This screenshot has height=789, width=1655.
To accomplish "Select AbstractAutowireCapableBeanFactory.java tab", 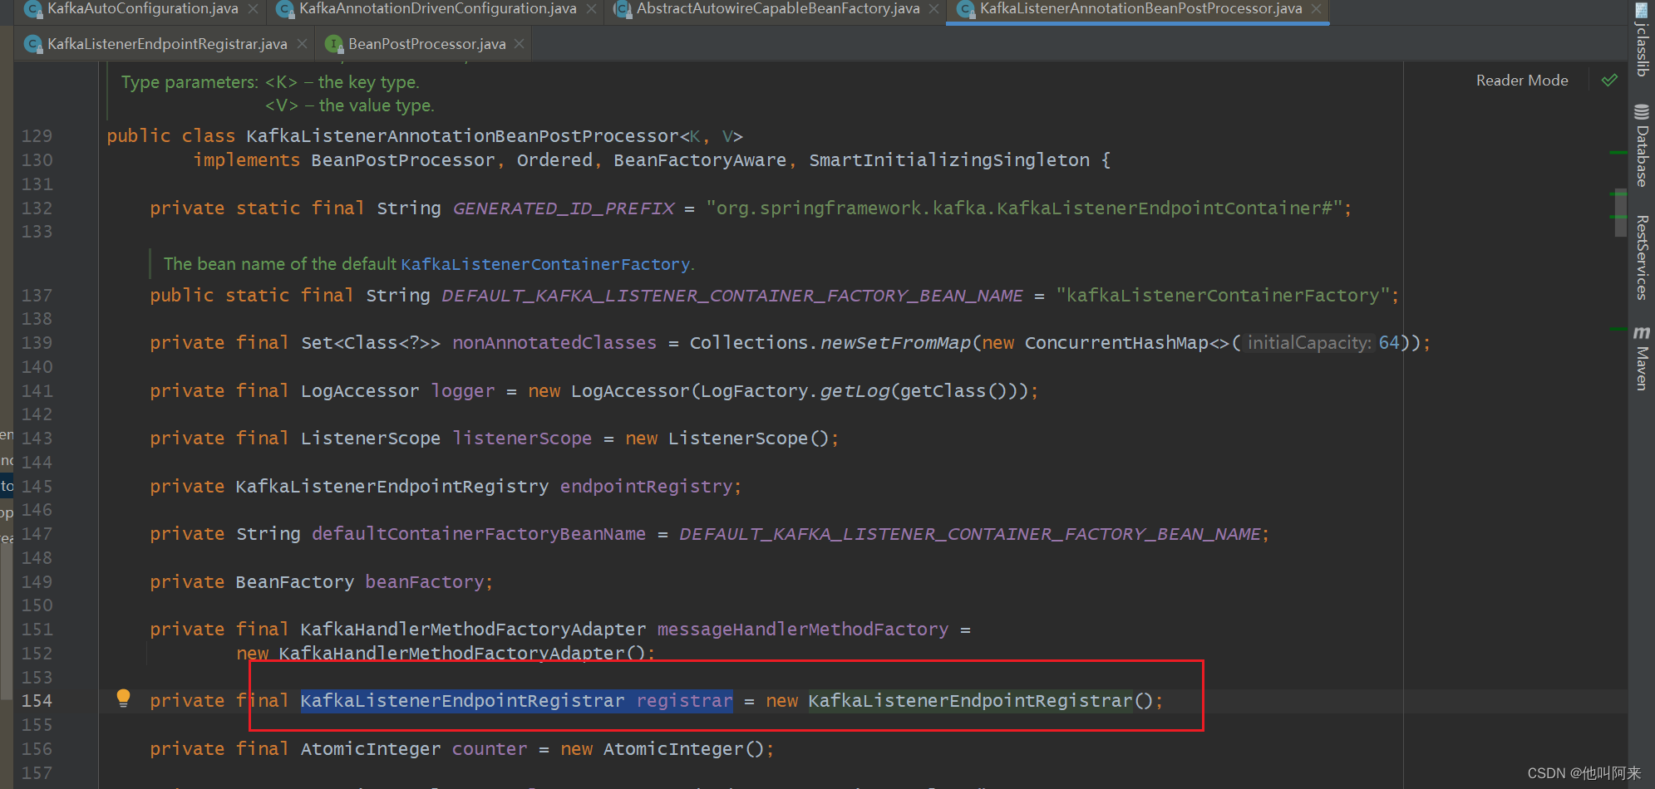I will point(778,8).
